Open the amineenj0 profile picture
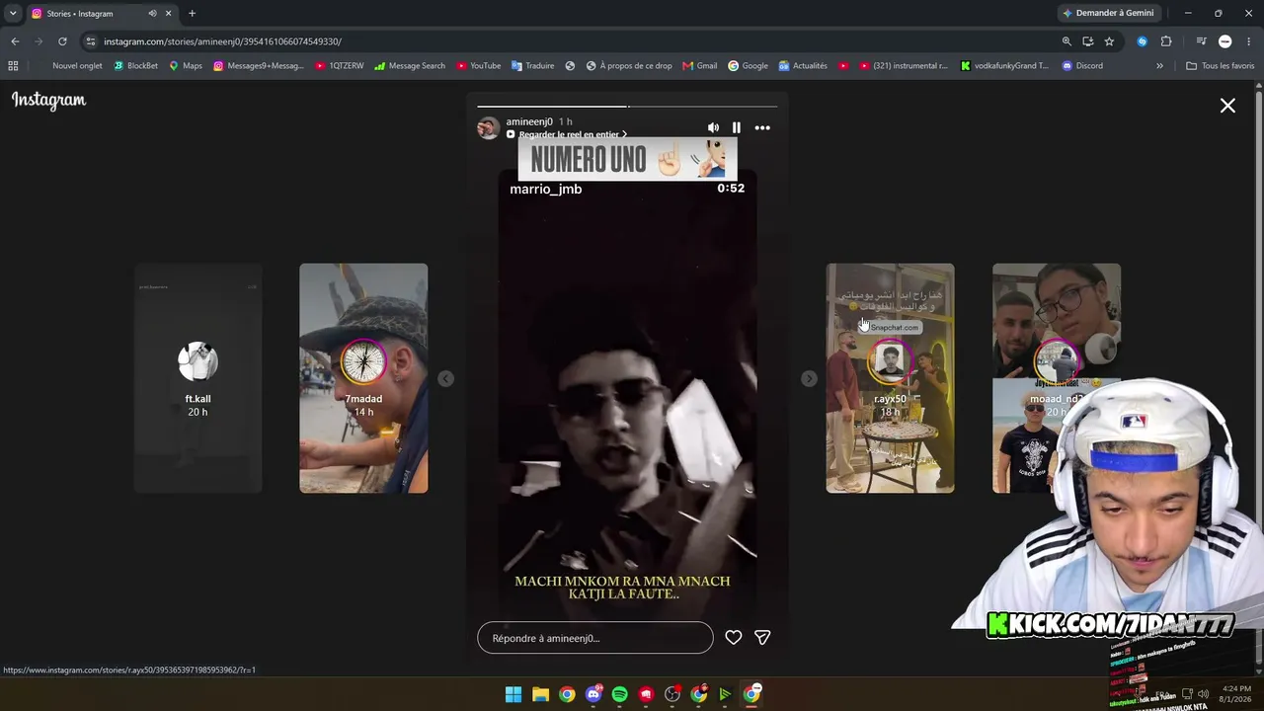The image size is (1264, 711). pos(488,127)
